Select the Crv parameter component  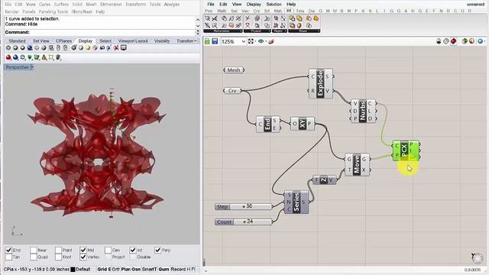coord(232,90)
